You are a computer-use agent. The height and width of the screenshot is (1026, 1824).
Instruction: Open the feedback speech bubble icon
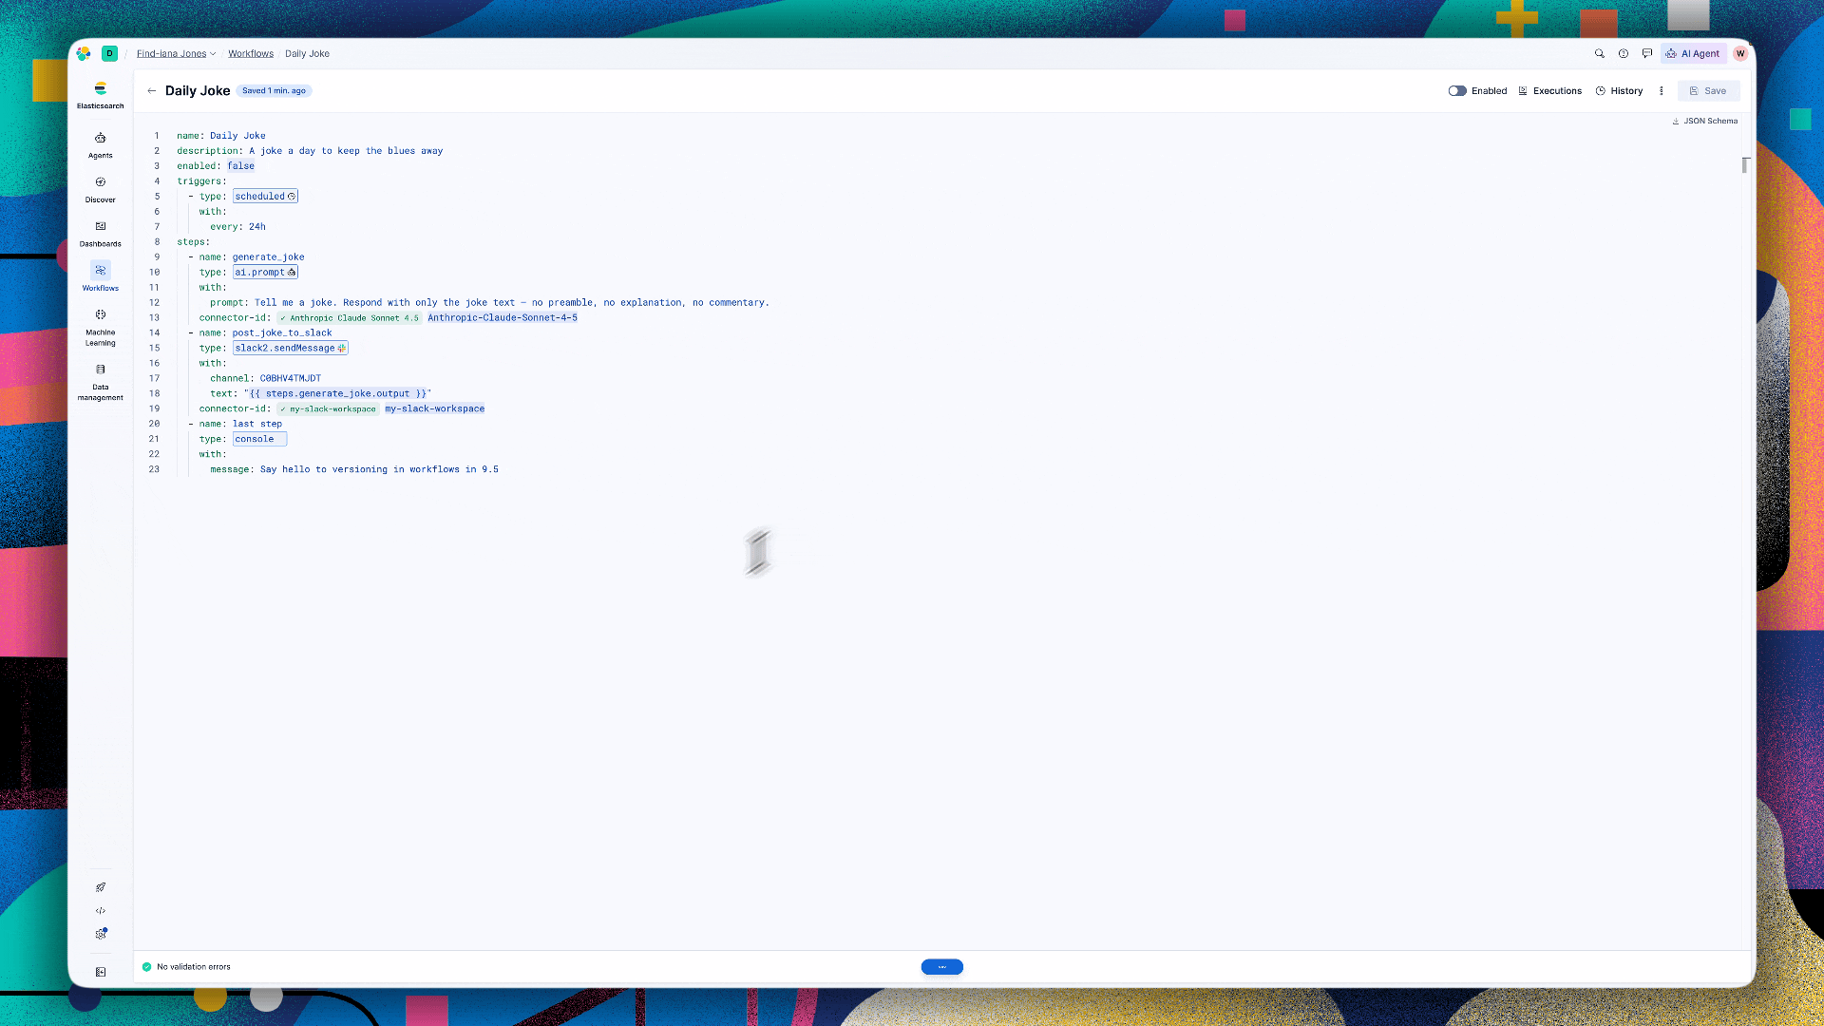(1647, 53)
